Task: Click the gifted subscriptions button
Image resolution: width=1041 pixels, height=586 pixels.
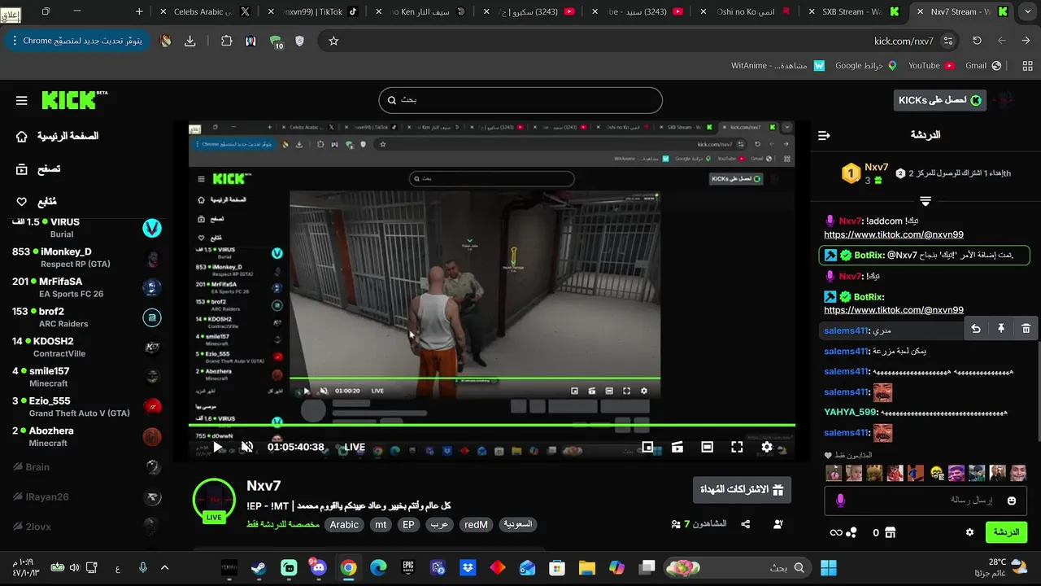Action: pos(742,489)
